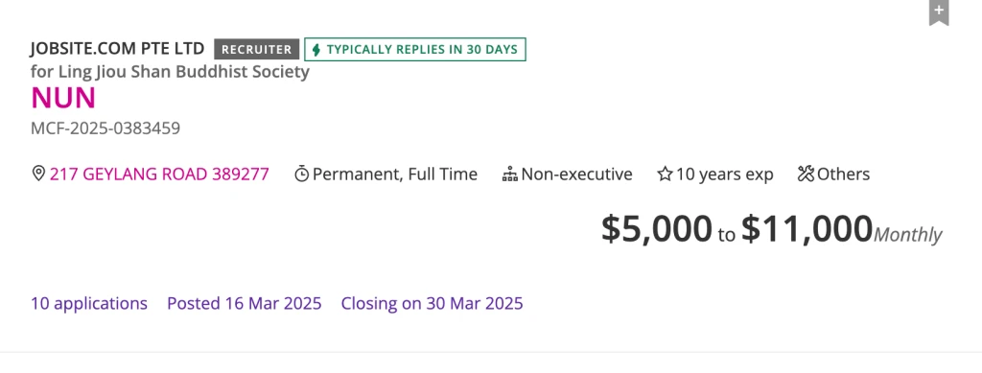The width and height of the screenshot is (982, 373).
Task: Click the job ID MCF-2025-0383459
Action: (105, 128)
